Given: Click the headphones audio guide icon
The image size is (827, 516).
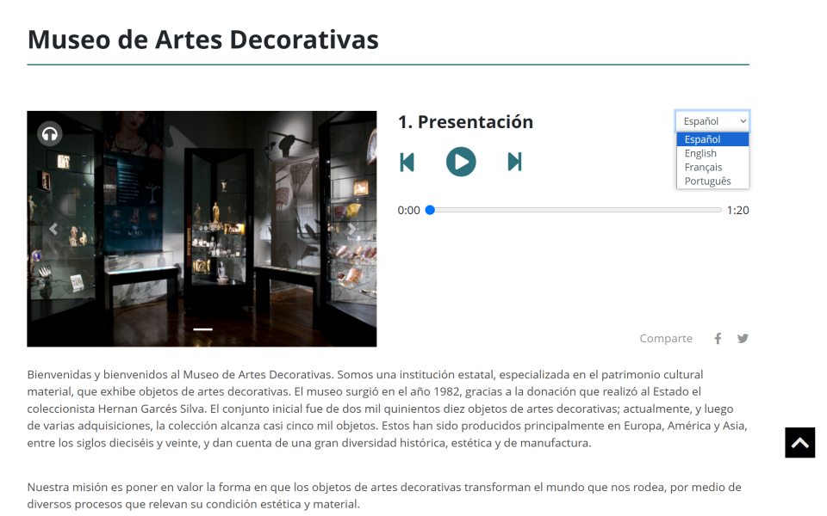Looking at the screenshot, I should point(50,133).
